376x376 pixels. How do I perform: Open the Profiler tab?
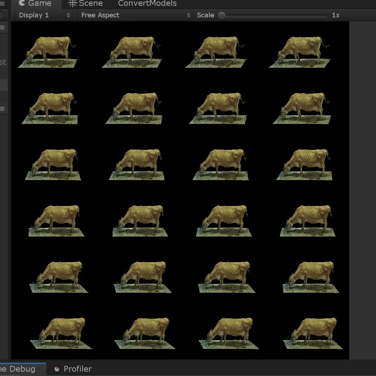[73, 368]
